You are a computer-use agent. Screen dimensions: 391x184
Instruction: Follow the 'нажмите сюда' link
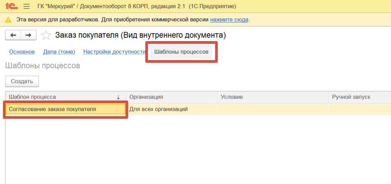229,19
